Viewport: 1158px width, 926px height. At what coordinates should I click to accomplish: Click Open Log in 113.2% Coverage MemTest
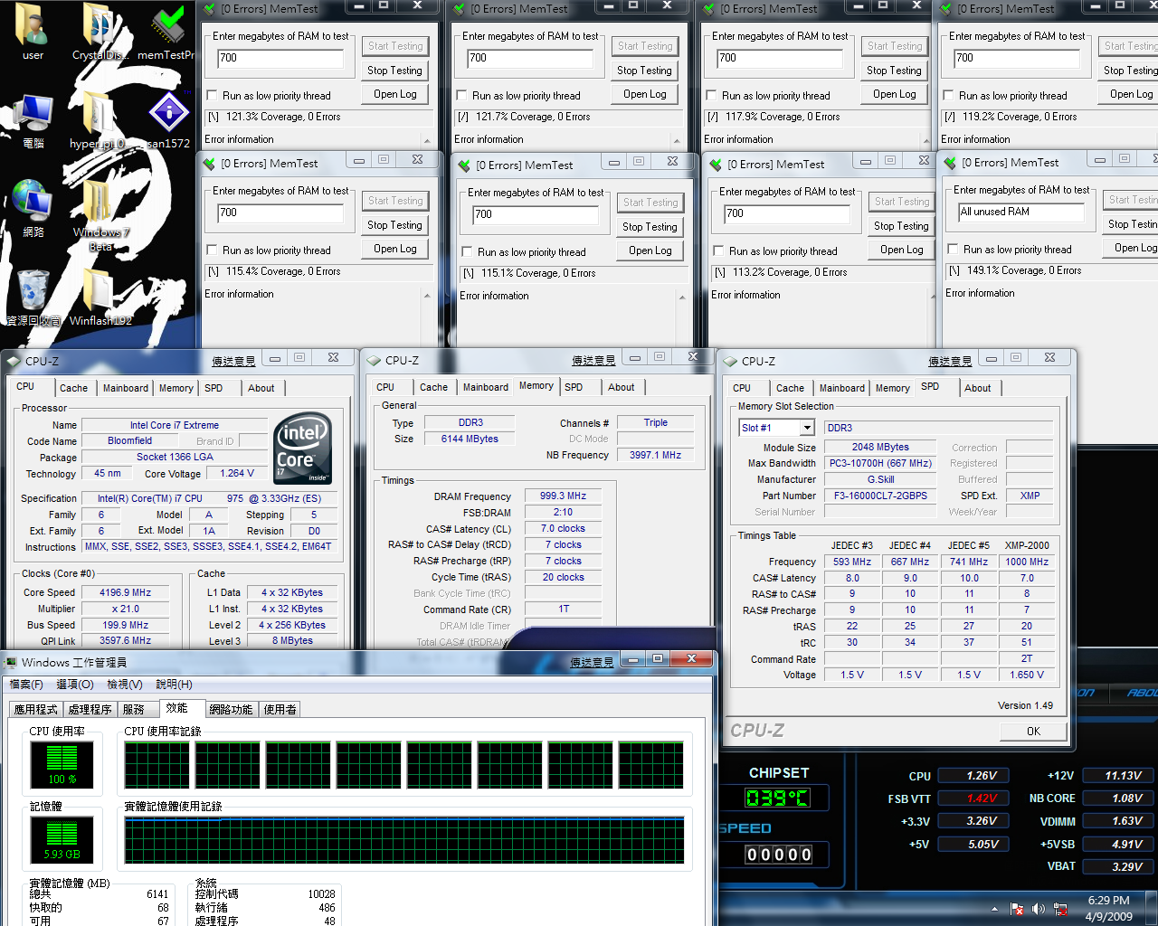coord(902,250)
